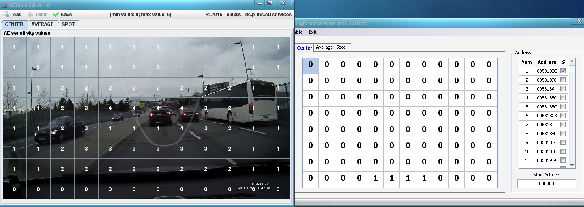The image size is (584, 207).
Task: Click the green Save checkmark icon
Action: coord(56,14)
